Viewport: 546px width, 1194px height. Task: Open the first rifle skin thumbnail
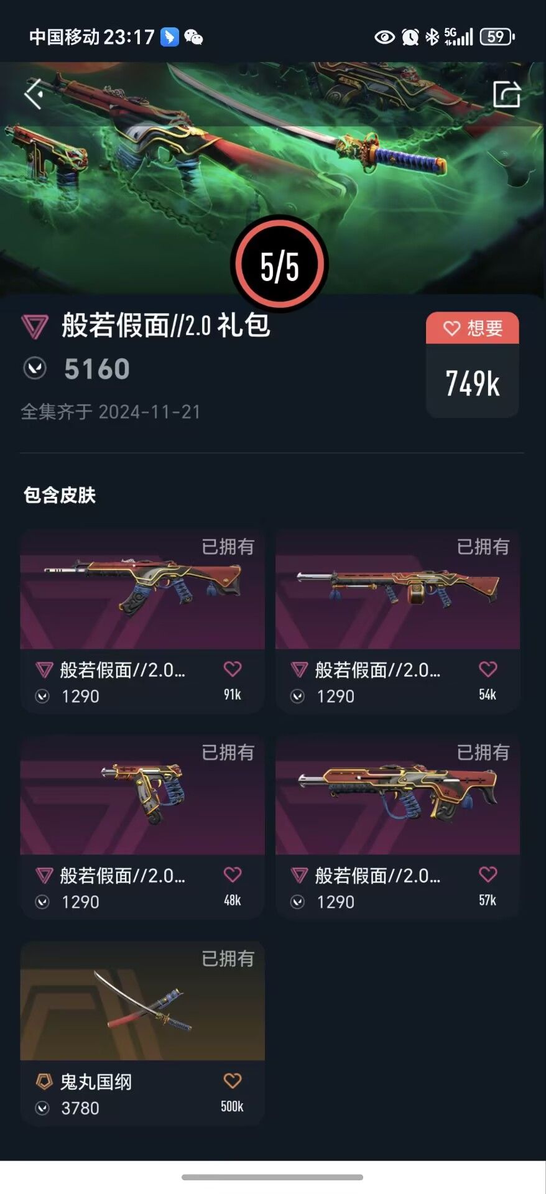coord(142,590)
